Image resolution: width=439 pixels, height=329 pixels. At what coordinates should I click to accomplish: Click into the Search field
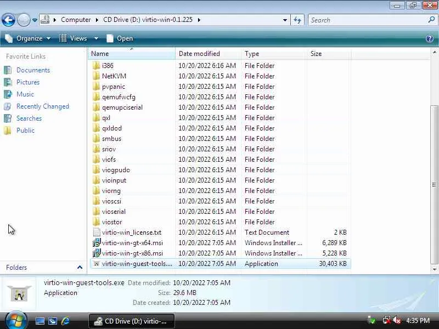pos(367,20)
